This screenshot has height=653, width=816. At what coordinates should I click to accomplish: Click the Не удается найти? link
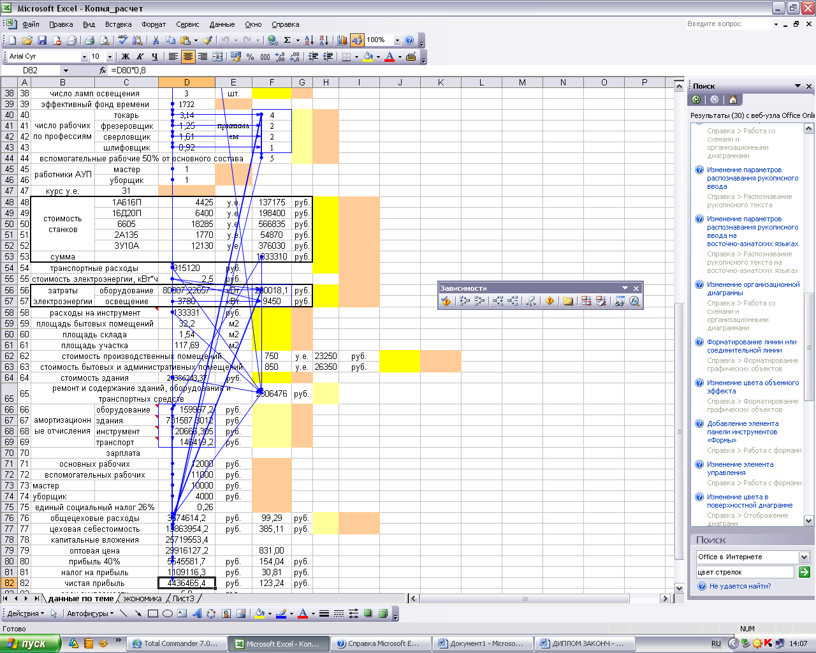[740, 586]
